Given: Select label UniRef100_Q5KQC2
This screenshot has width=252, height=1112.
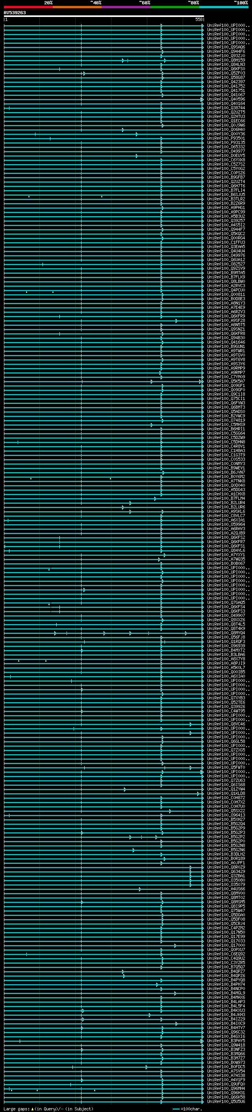Looking at the screenshot, I should [226, 234].
